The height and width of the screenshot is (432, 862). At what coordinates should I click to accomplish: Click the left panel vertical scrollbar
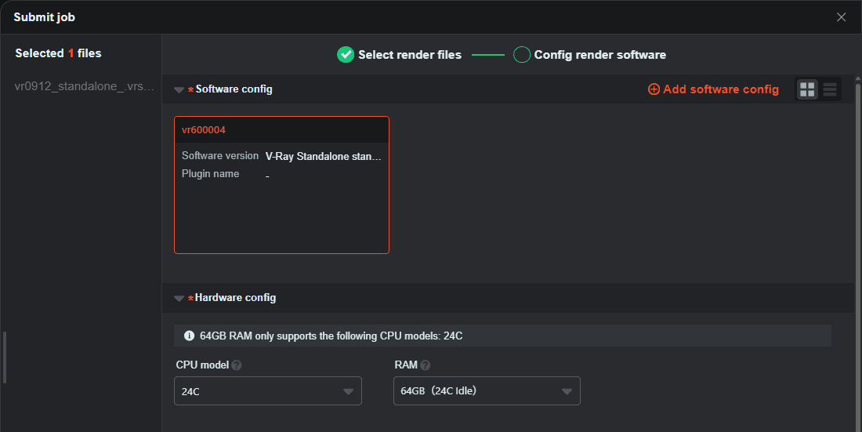(x=4, y=358)
